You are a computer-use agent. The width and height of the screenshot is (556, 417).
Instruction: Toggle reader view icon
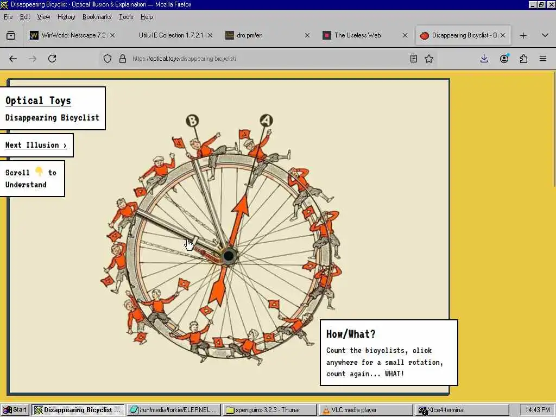413,59
